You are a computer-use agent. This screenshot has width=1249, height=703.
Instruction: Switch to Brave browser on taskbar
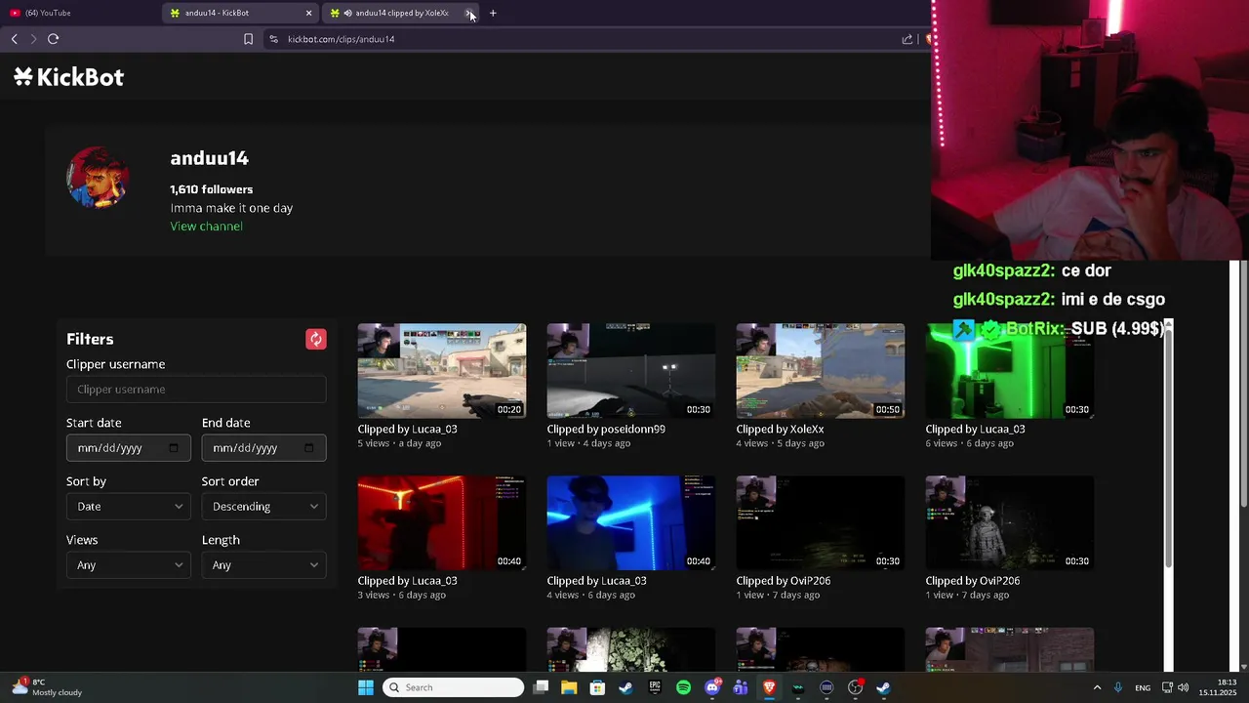[769, 687]
